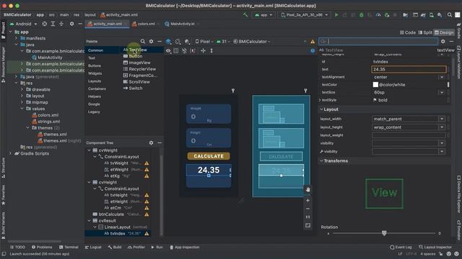The width and height of the screenshot is (462, 259).
Task: Open the API 31 version dropdown
Action: (223, 42)
